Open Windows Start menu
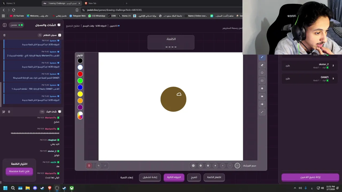342x192 pixels. coord(5,188)
